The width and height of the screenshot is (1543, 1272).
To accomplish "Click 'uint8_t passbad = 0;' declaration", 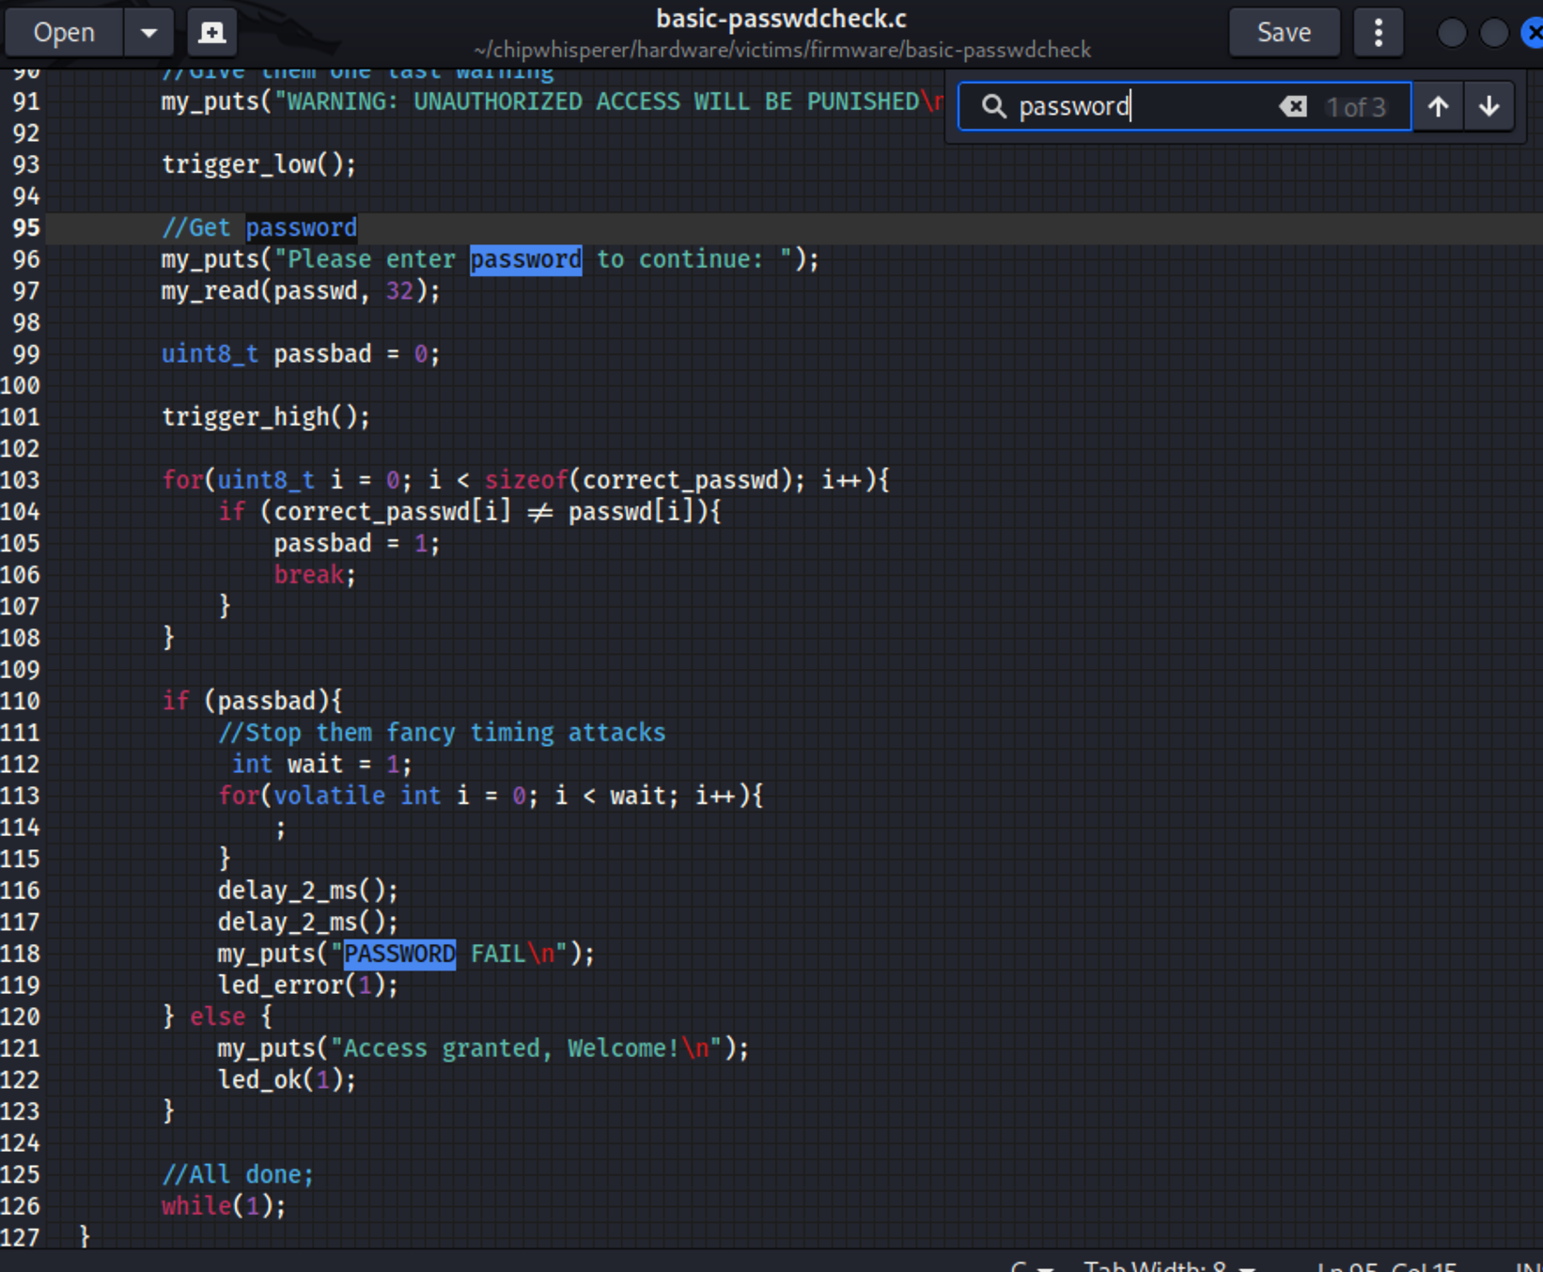I will (301, 354).
